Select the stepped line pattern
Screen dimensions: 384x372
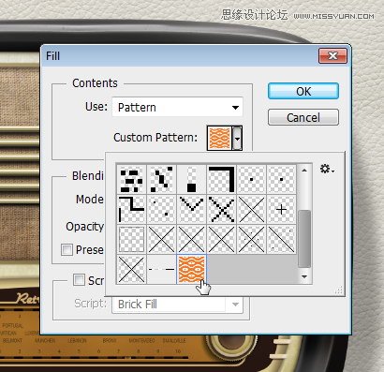click(131, 209)
